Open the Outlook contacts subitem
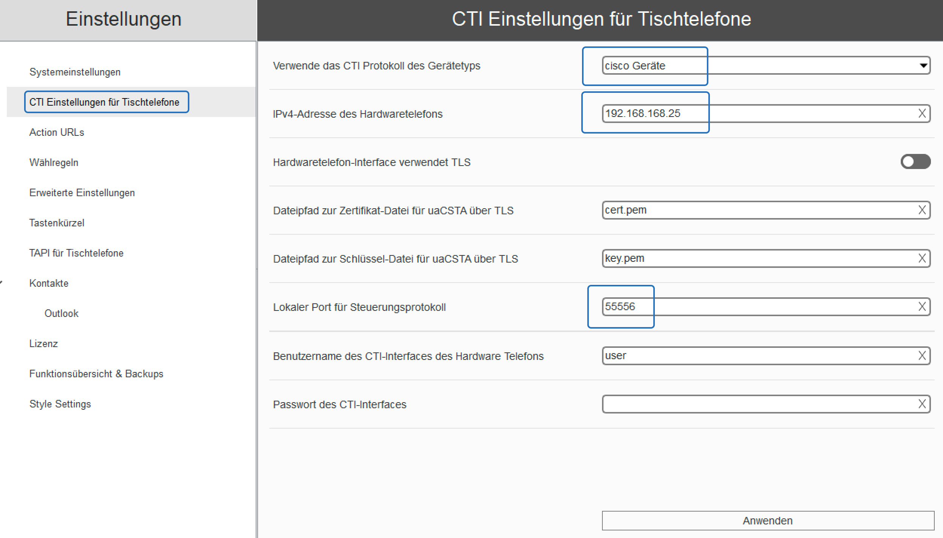943x538 pixels. [x=61, y=314]
